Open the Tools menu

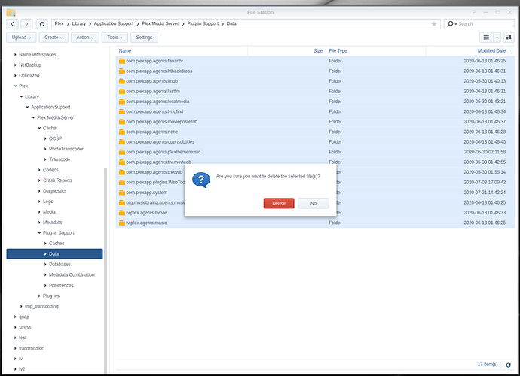[115, 38]
